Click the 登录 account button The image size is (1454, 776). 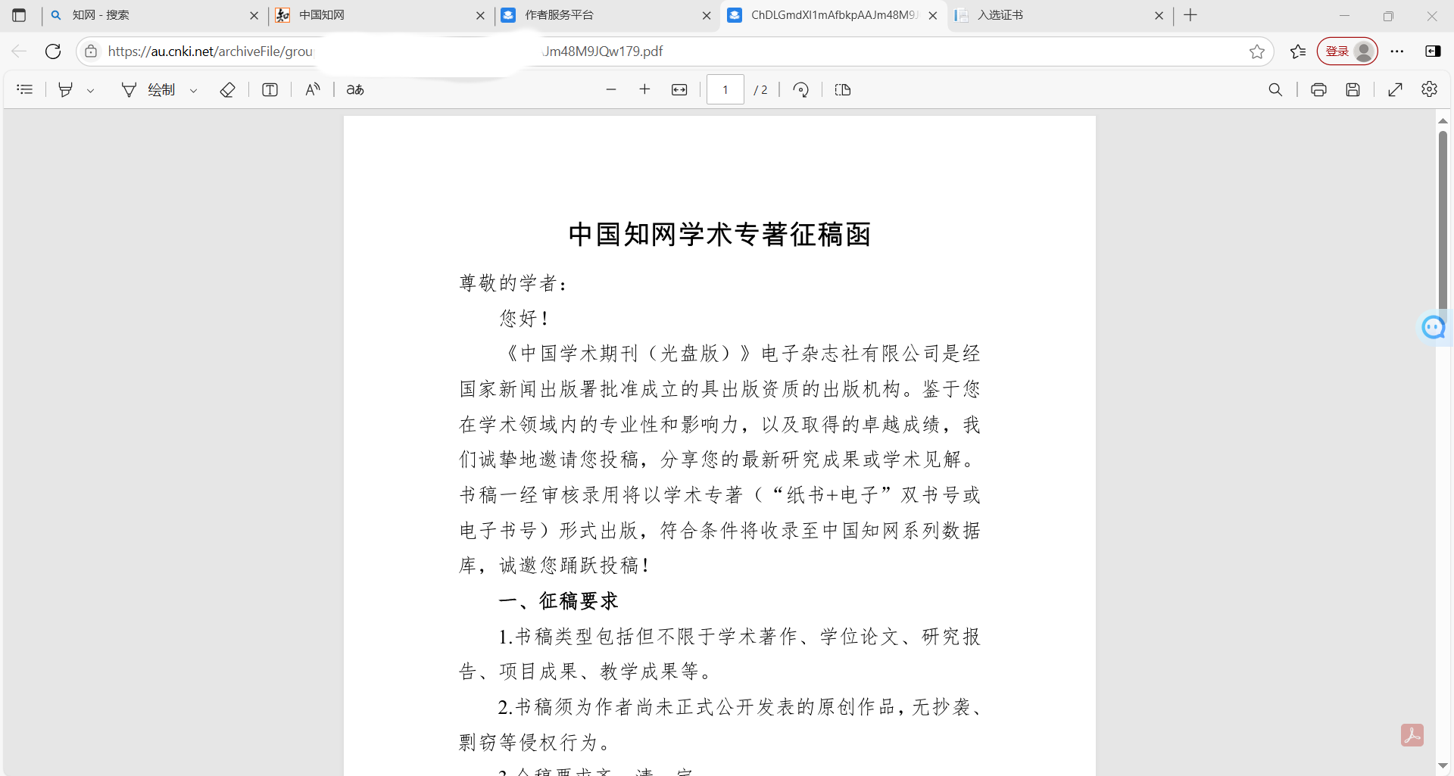pyautogui.click(x=1347, y=51)
